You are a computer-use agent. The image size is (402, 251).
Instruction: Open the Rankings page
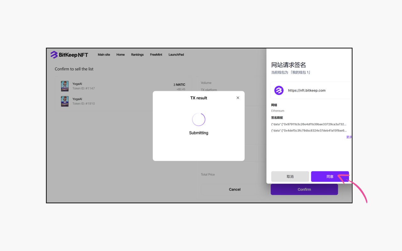pyautogui.click(x=137, y=55)
